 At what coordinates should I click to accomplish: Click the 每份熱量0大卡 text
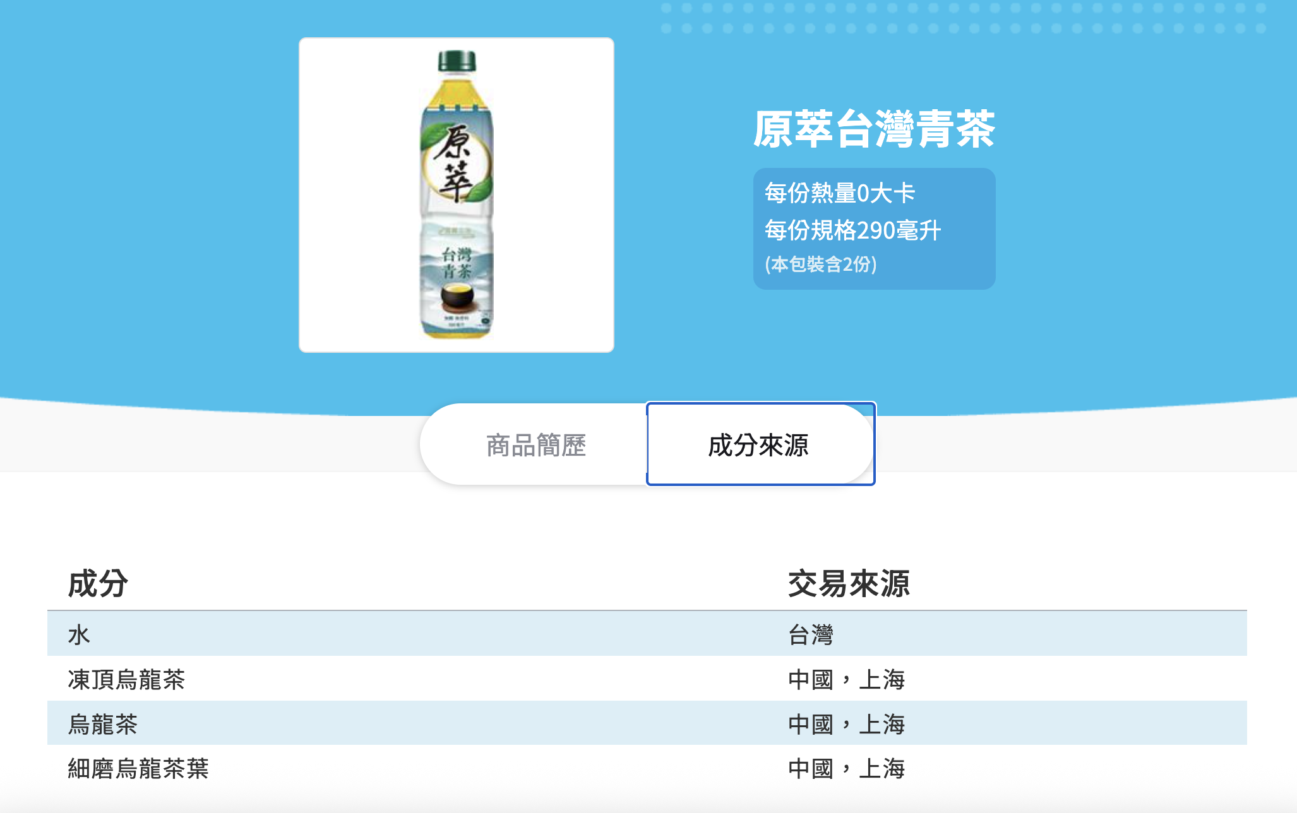coord(840,193)
